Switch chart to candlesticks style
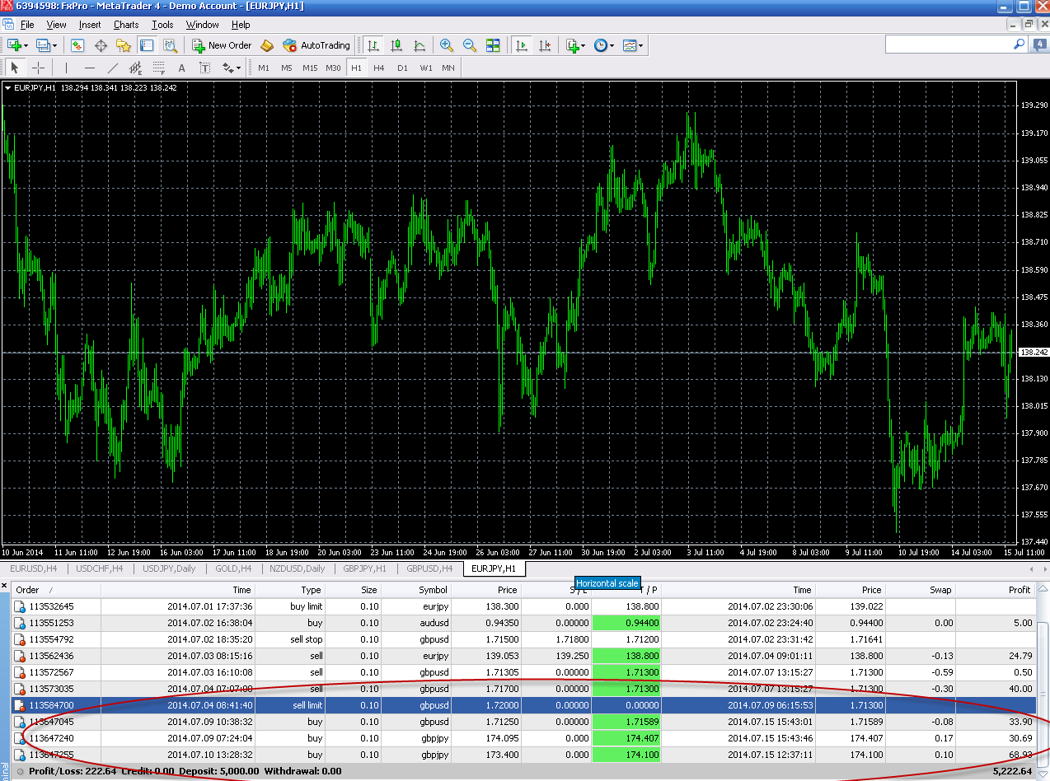 click(x=396, y=45)
